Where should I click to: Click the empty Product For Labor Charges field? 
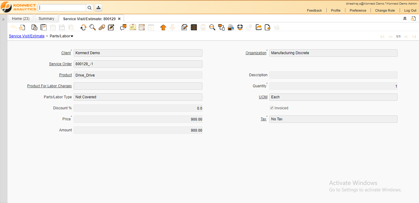138,86
